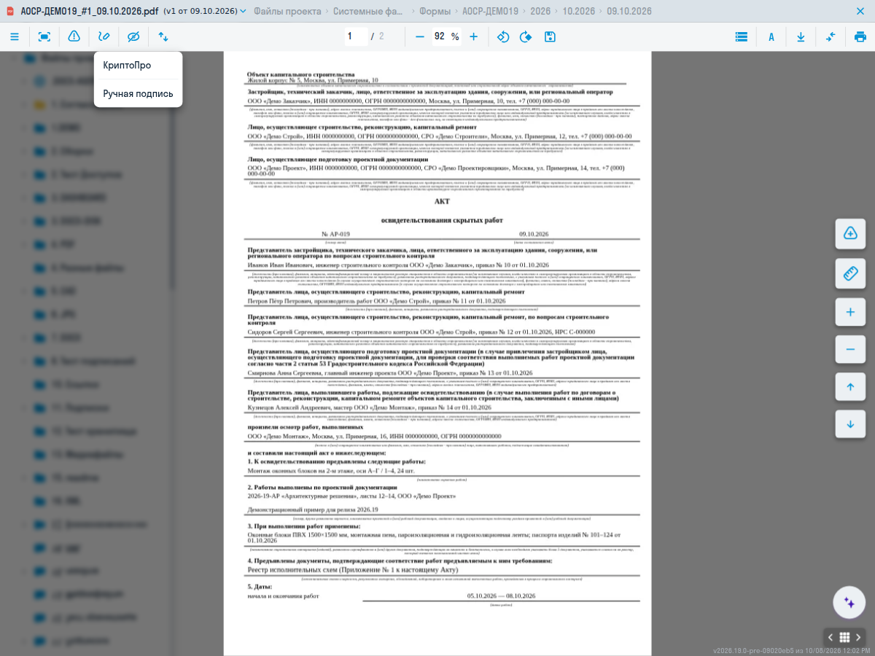Click the 92 % zoom field
Screen dimensions: 875x656
point(446,36)
